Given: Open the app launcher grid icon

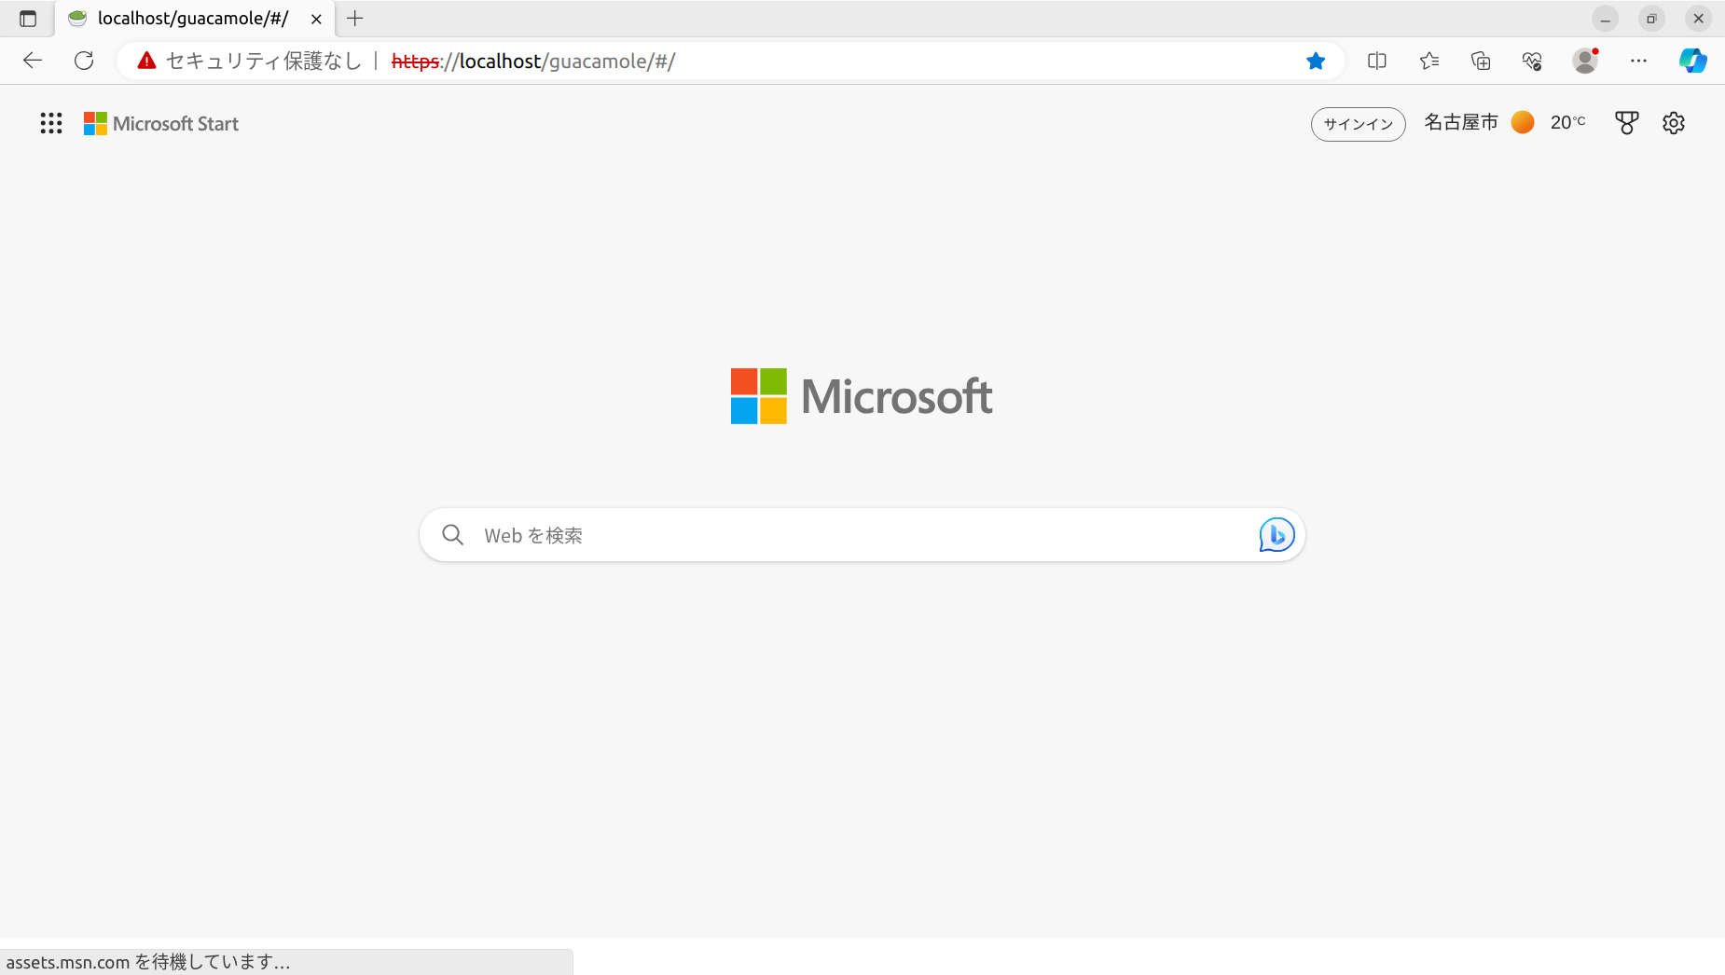Looking at the screenshot, I should [51, 123].
